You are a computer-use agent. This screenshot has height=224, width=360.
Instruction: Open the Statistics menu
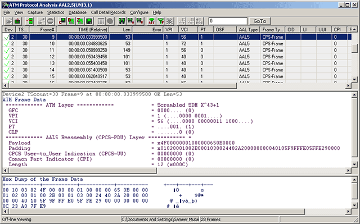[x=56, y=12]
